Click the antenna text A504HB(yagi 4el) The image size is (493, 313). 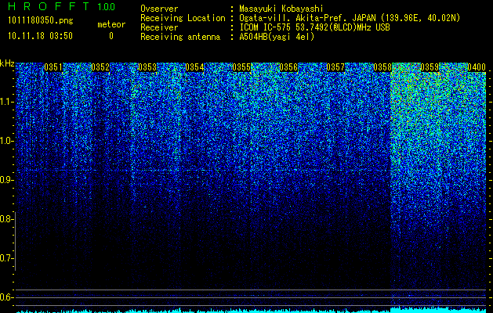(277, 37)
